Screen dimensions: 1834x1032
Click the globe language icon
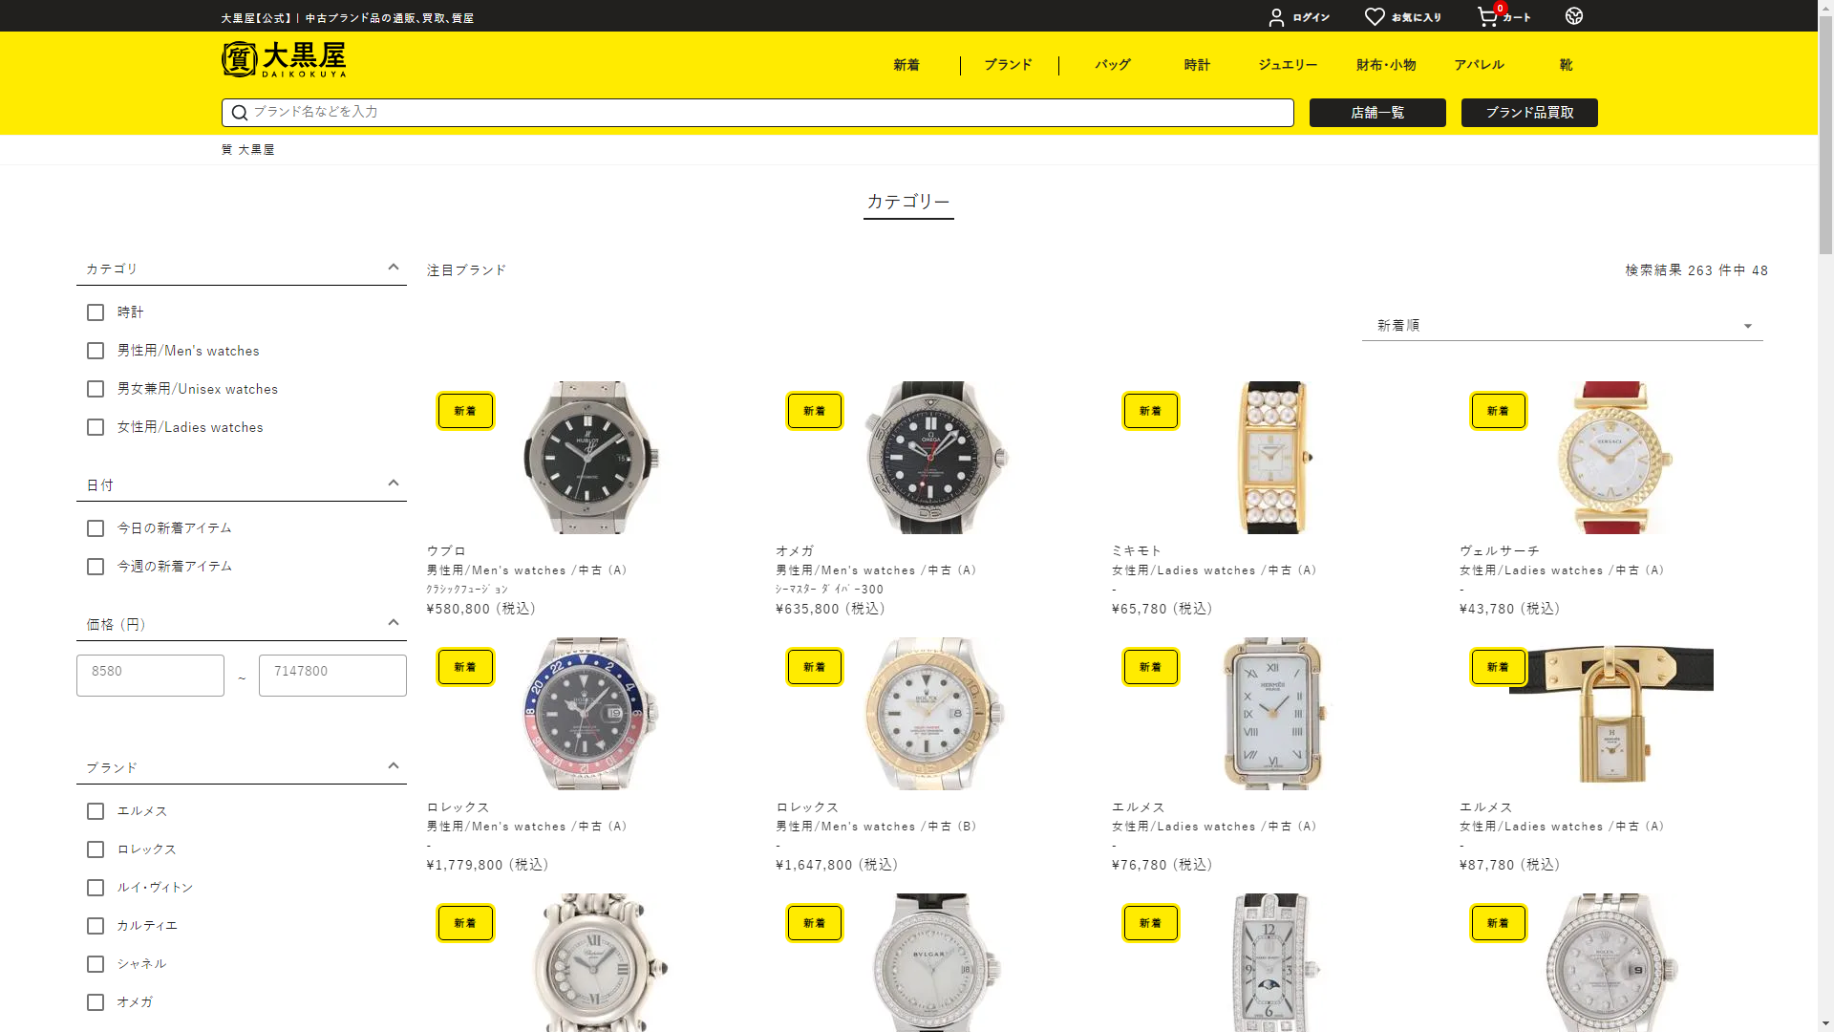tap(1574, 16)
